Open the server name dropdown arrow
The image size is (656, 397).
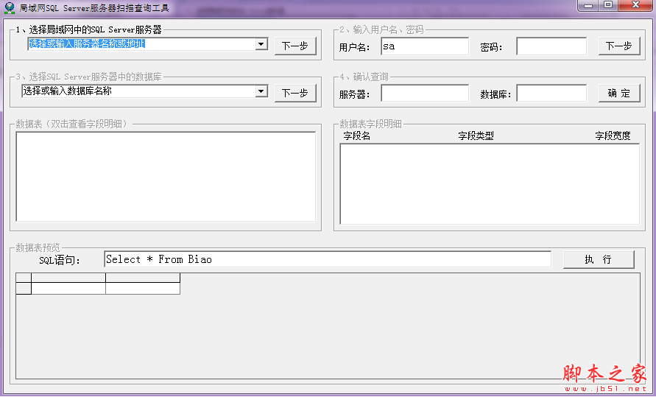click(261, 44)
